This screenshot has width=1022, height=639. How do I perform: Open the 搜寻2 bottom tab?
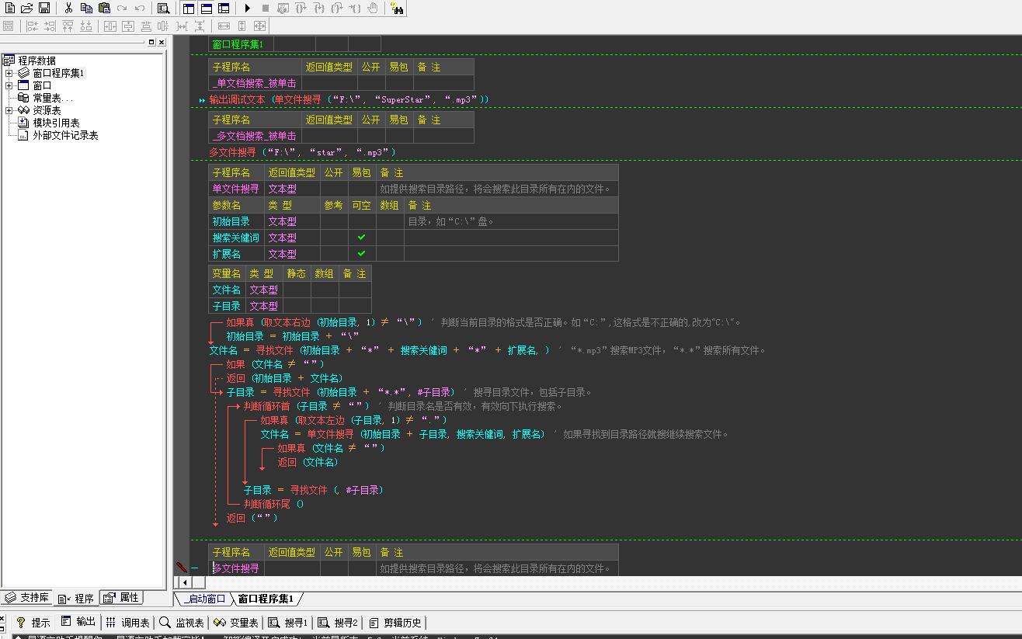pyautogui.click(x=339, y=622)
